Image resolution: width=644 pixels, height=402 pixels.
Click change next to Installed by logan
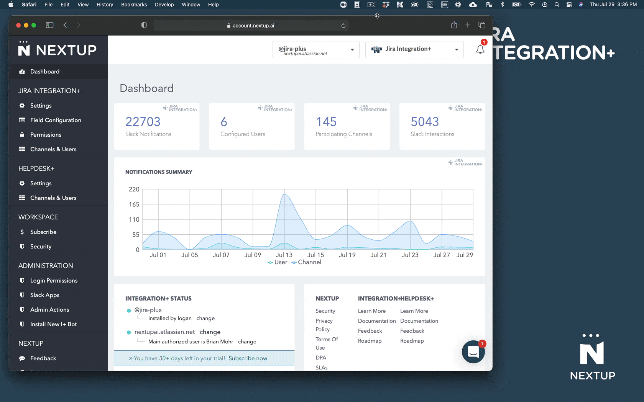pyautogui.click(x=205, y=319)
